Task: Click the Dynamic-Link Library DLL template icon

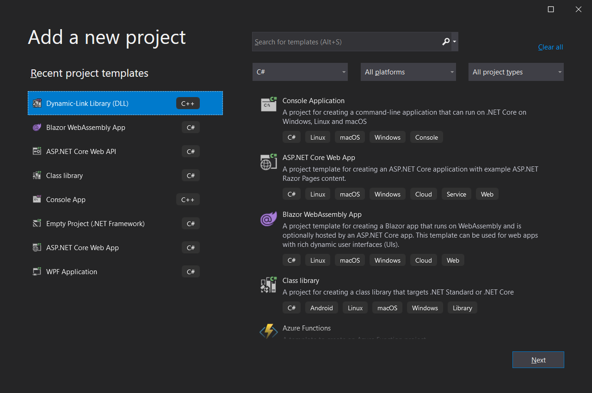Action: (x=37, y=104)
